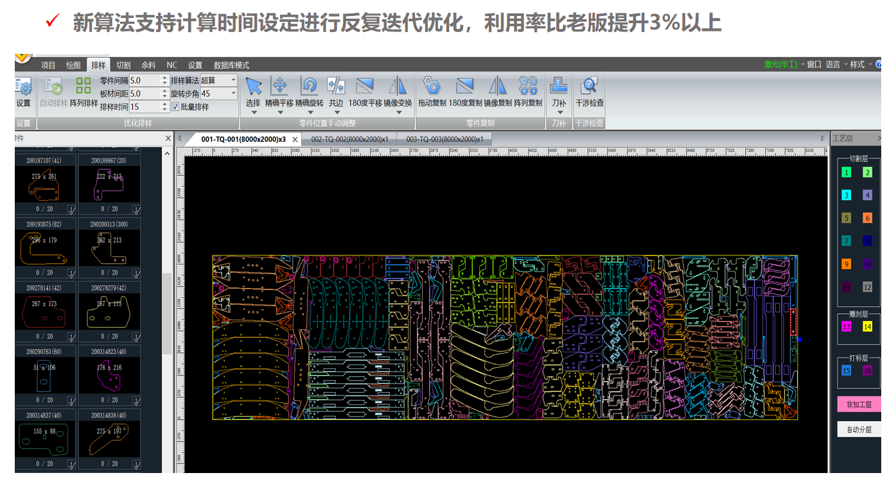
Task: Toggle the 批量排样 checkbox
Action: [x=175, y=107]
